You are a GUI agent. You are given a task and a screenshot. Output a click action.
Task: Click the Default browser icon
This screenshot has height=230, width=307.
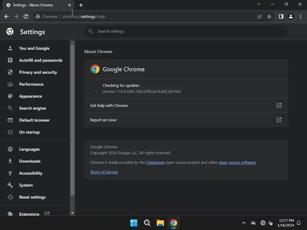coord(10,120)
